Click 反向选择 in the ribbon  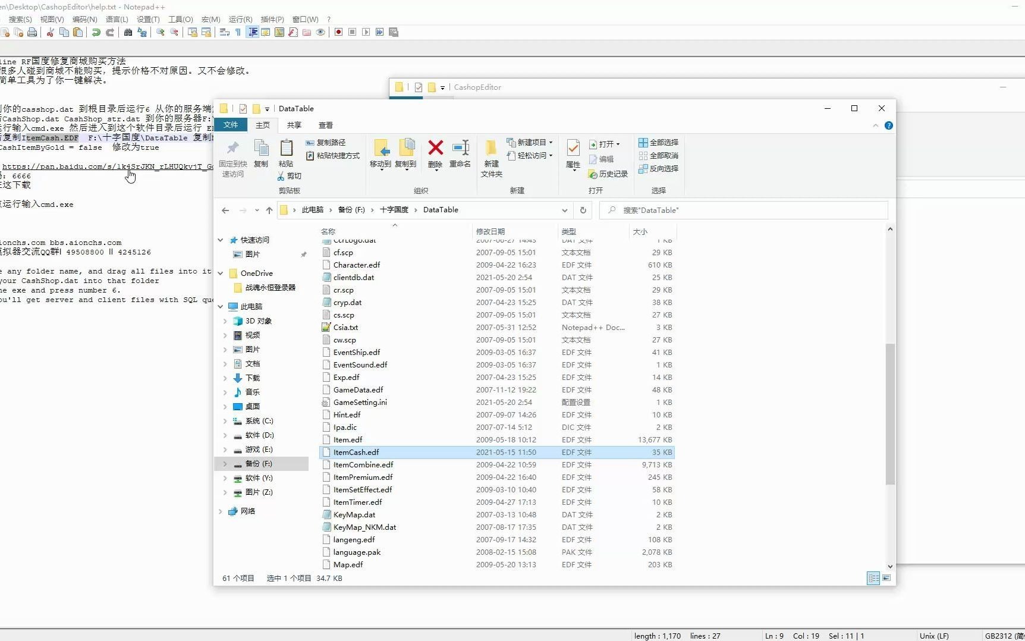click(x=658, y=169)
